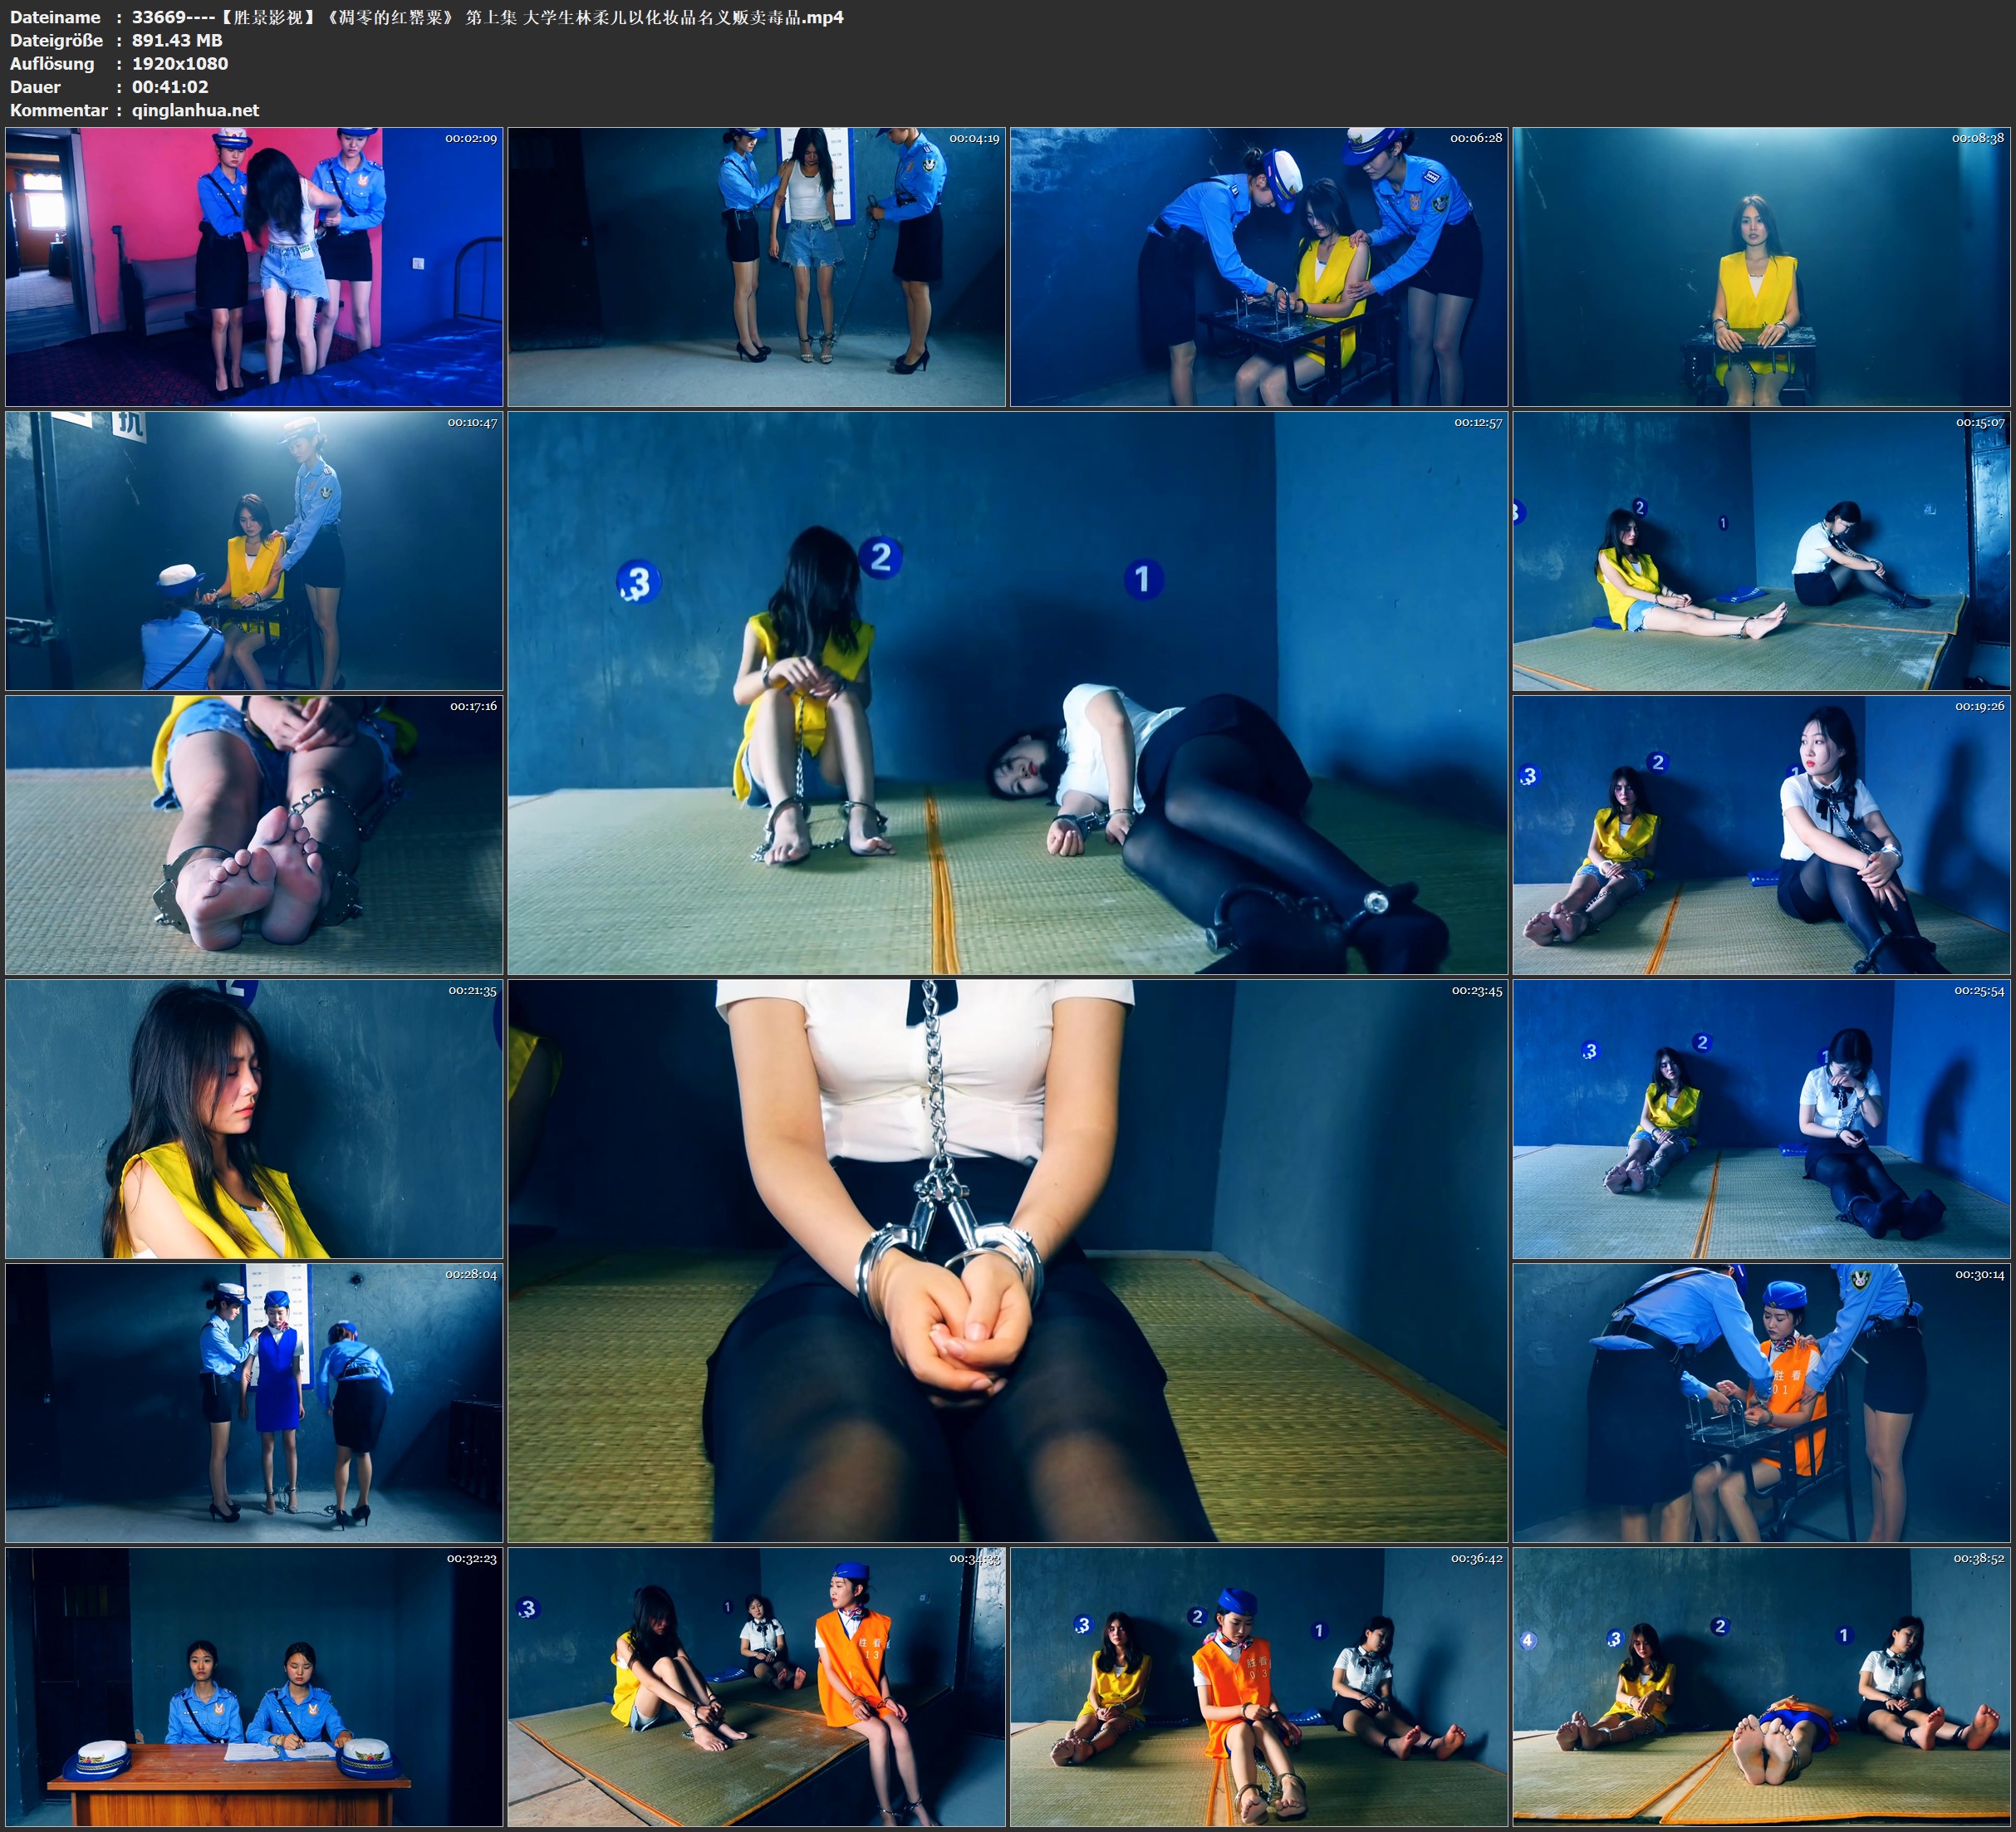Click the desk scene thumbnail at 00:32:23
Viewport: 2016px width, 1832px height.
click(x=254, y=1687)
